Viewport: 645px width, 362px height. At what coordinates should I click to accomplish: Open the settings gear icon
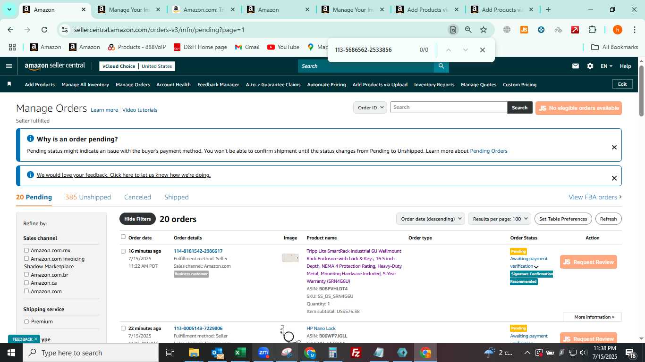pyautogui.click(x=590, y=66)
